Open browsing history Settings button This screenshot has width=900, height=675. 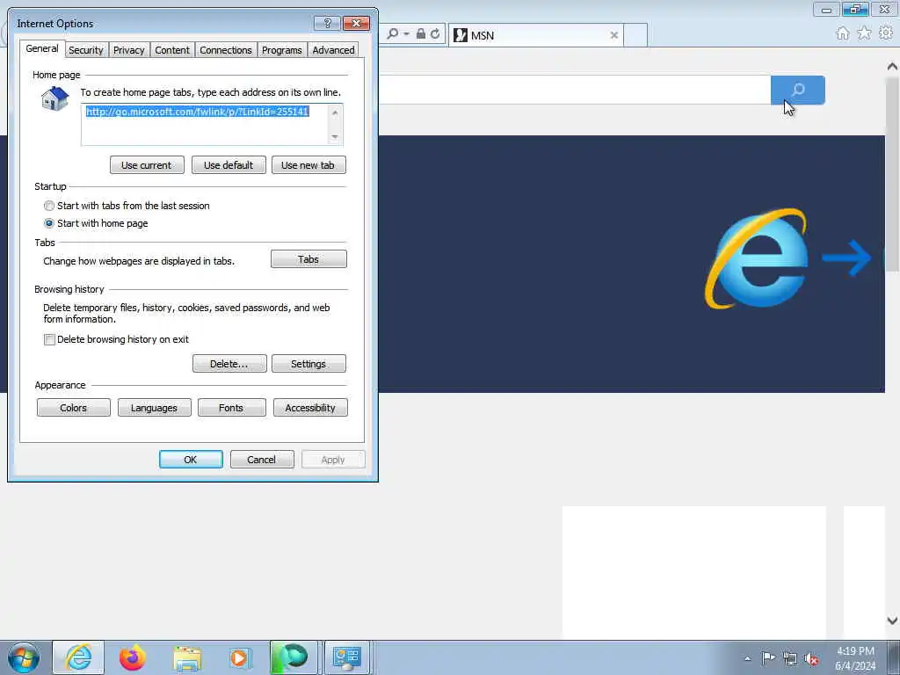click(308, 364)
